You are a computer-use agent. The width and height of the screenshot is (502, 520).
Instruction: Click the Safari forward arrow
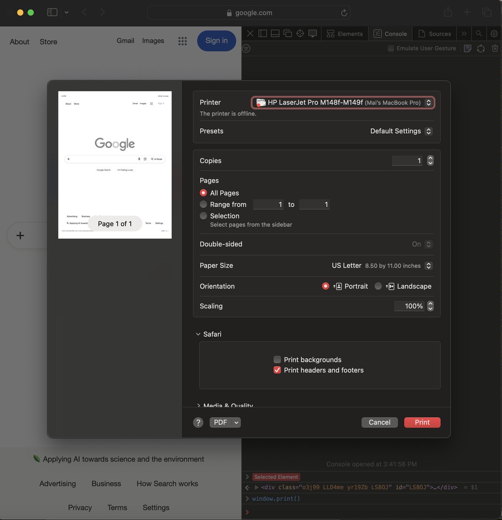click(103, 13)
